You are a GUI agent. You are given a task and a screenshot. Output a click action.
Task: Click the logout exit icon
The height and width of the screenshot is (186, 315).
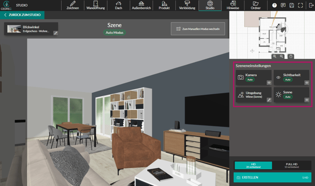pos(311,6)
